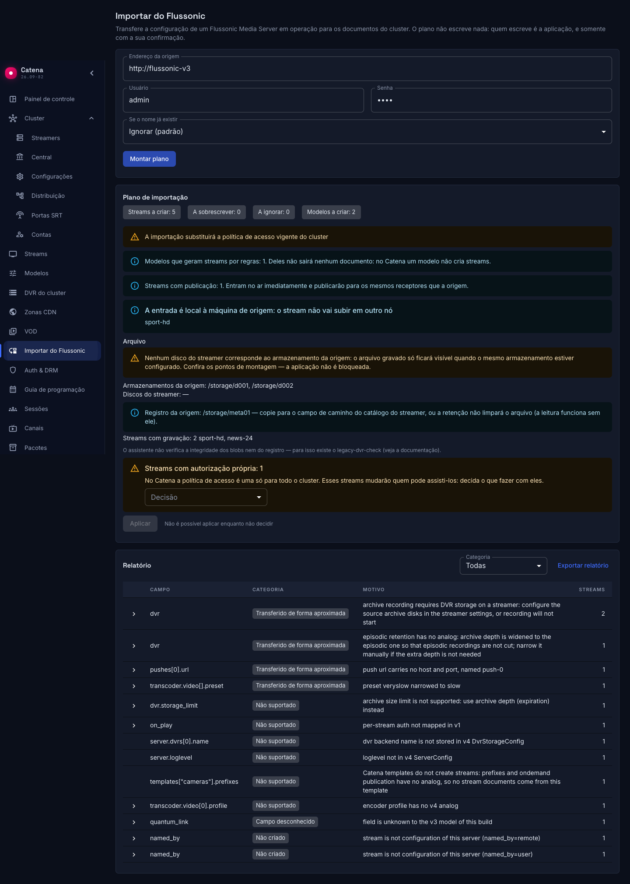Click the Distribuição icon
The height and width of the screenshot is (884, 630).
pos(20,196)
